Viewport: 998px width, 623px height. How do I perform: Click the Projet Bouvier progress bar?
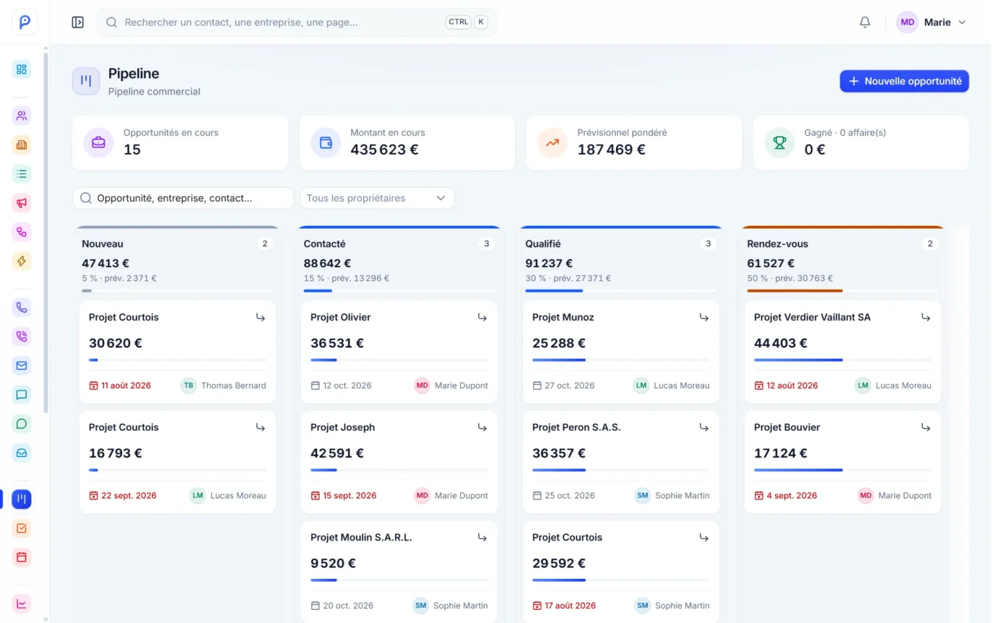click(x=843, y=470)
